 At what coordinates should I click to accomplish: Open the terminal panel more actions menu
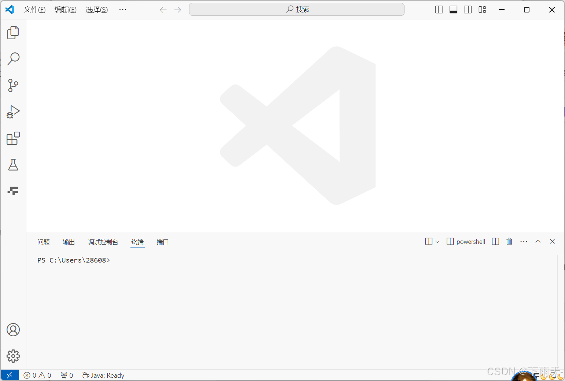coord(524,241)
